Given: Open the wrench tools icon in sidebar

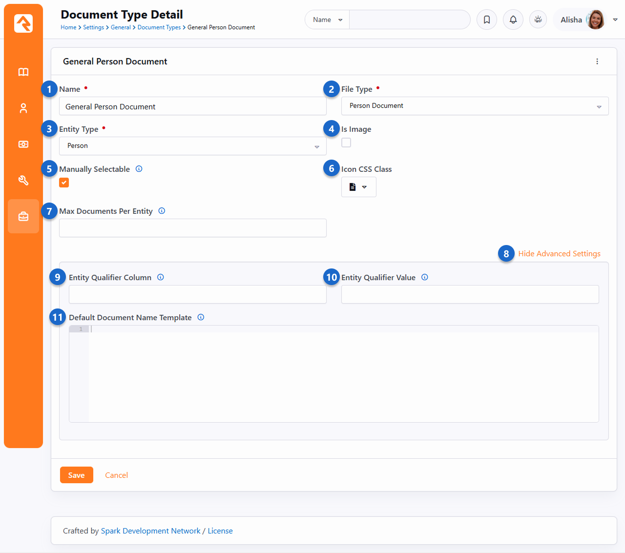Looking at the screenshot, I should pyautogui.click(x=23, y=181).
